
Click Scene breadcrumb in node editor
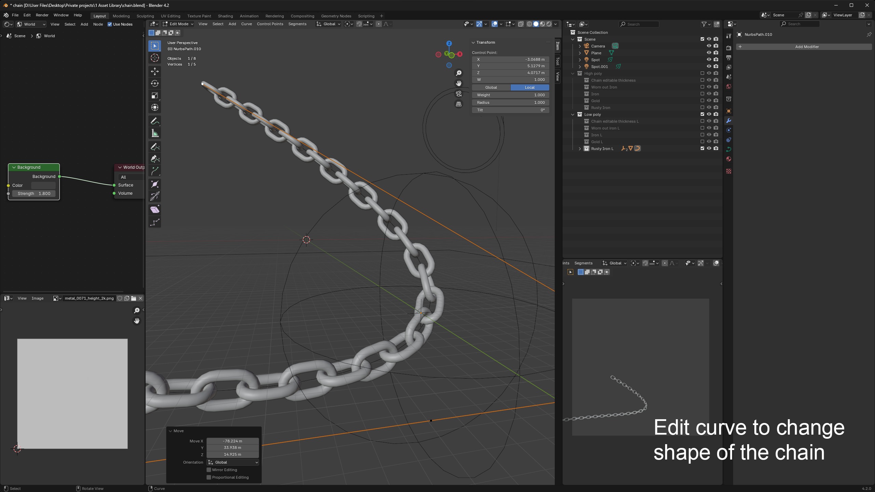tap(16, 36)
